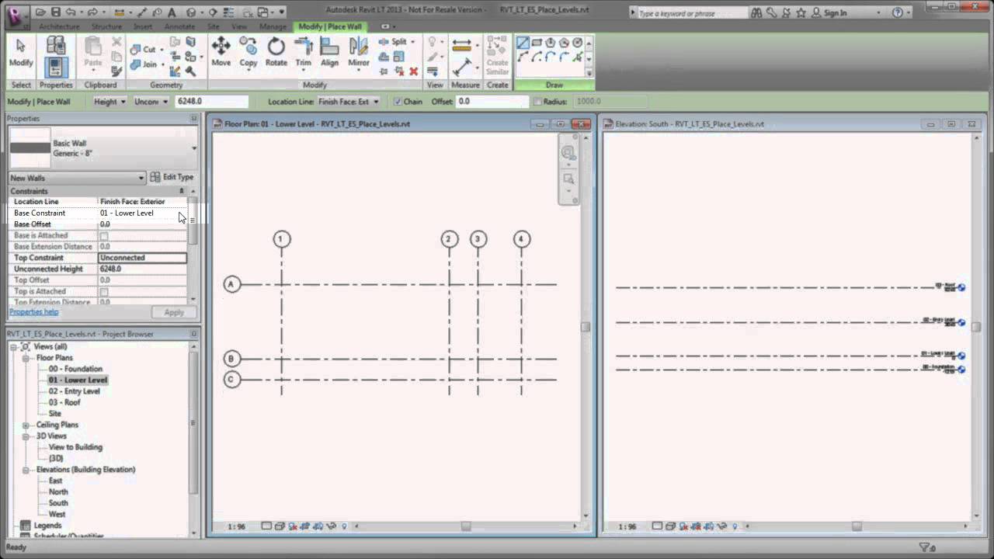Screen dimensions: 994x559
Task: Open the navigation wheel in Floor Plan view
Action: tap(568, 154)
